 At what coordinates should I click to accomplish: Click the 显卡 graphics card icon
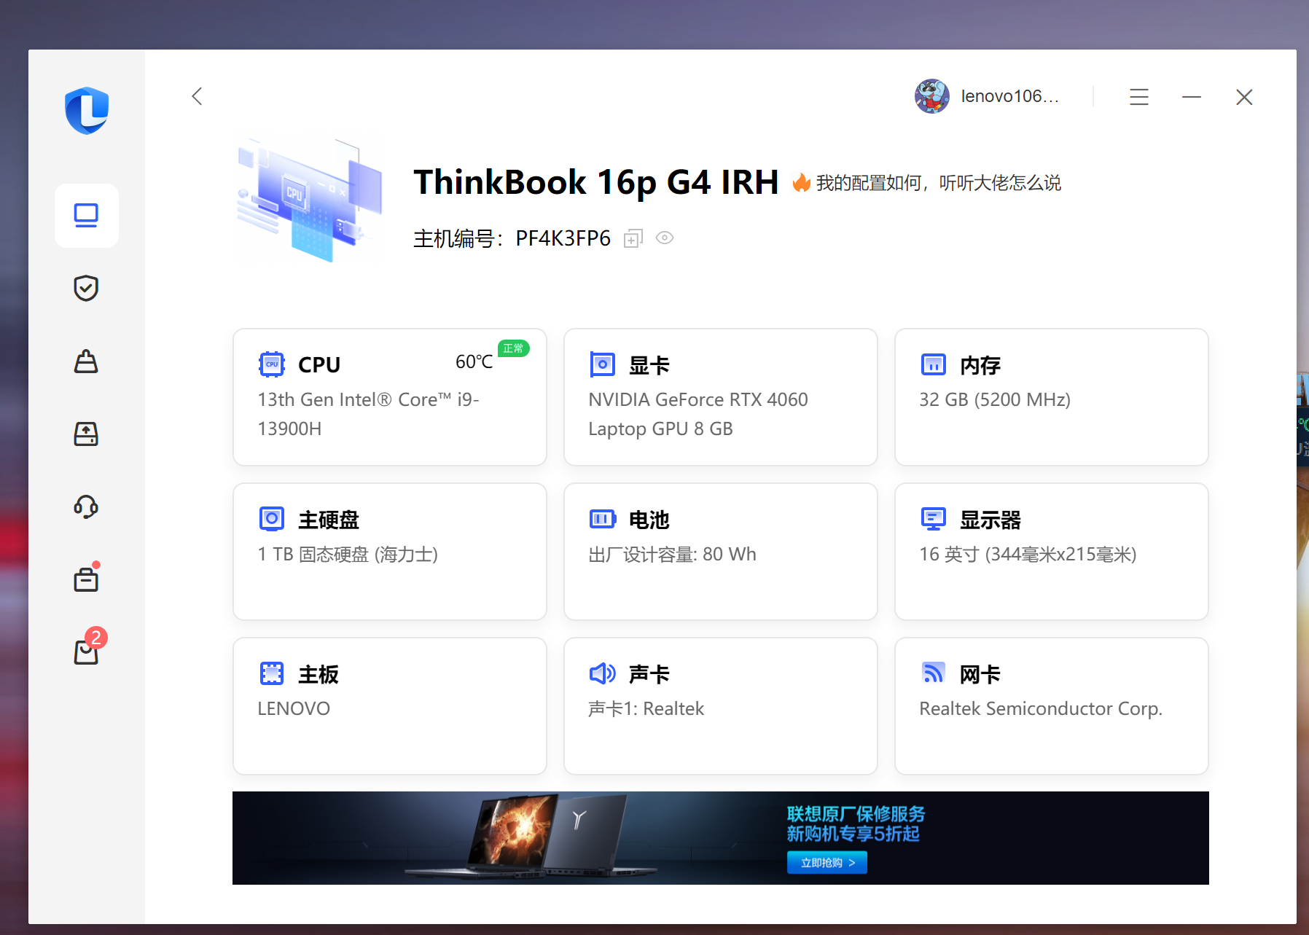click(x=603, y=364)
